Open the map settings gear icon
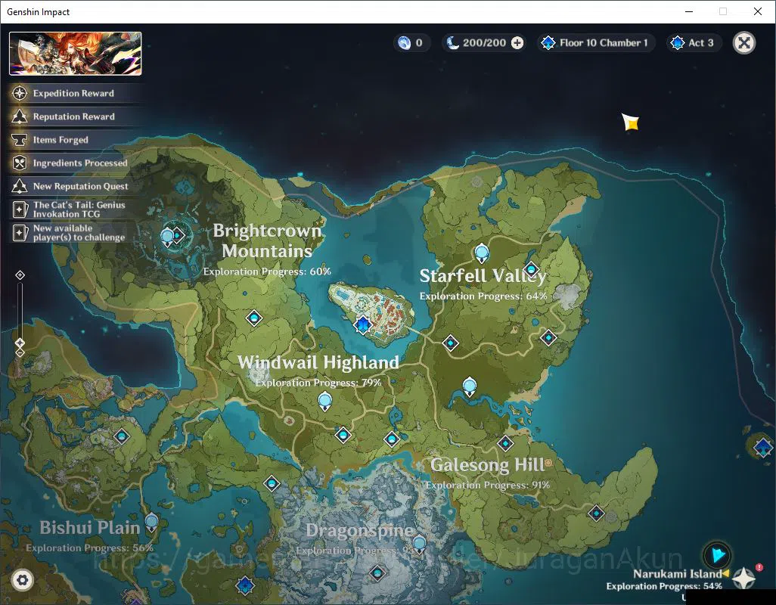 pos(22,580)
